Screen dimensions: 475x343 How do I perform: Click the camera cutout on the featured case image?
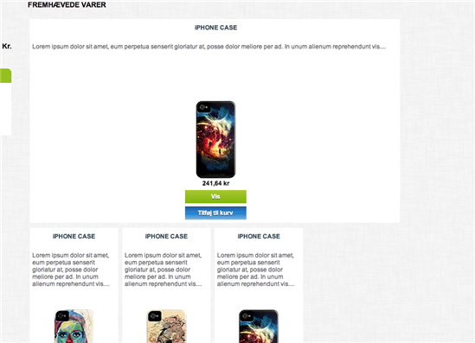point(203,107)
